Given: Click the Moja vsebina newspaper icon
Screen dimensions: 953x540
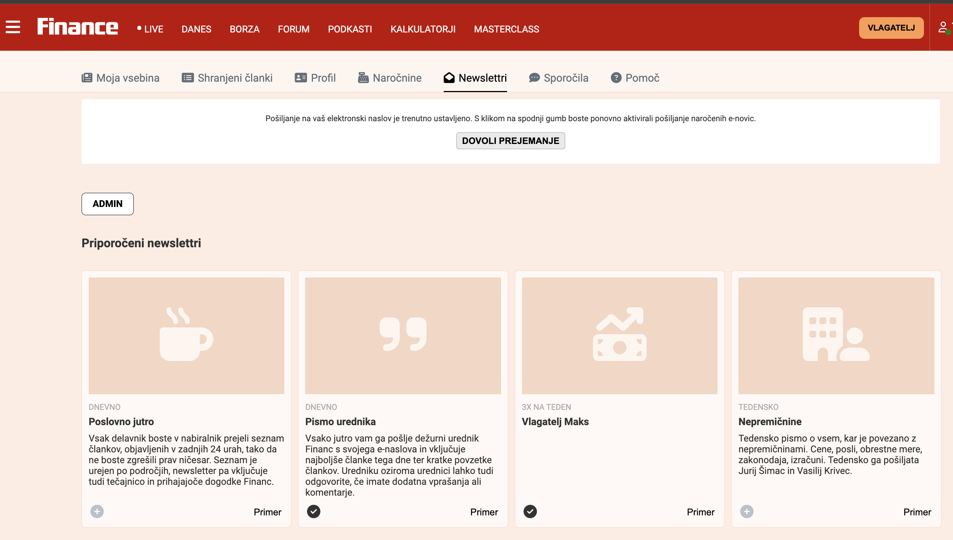Looking at the screenshot, I should (87, 78).
